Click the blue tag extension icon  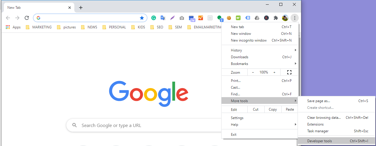[x=248, y=18]
